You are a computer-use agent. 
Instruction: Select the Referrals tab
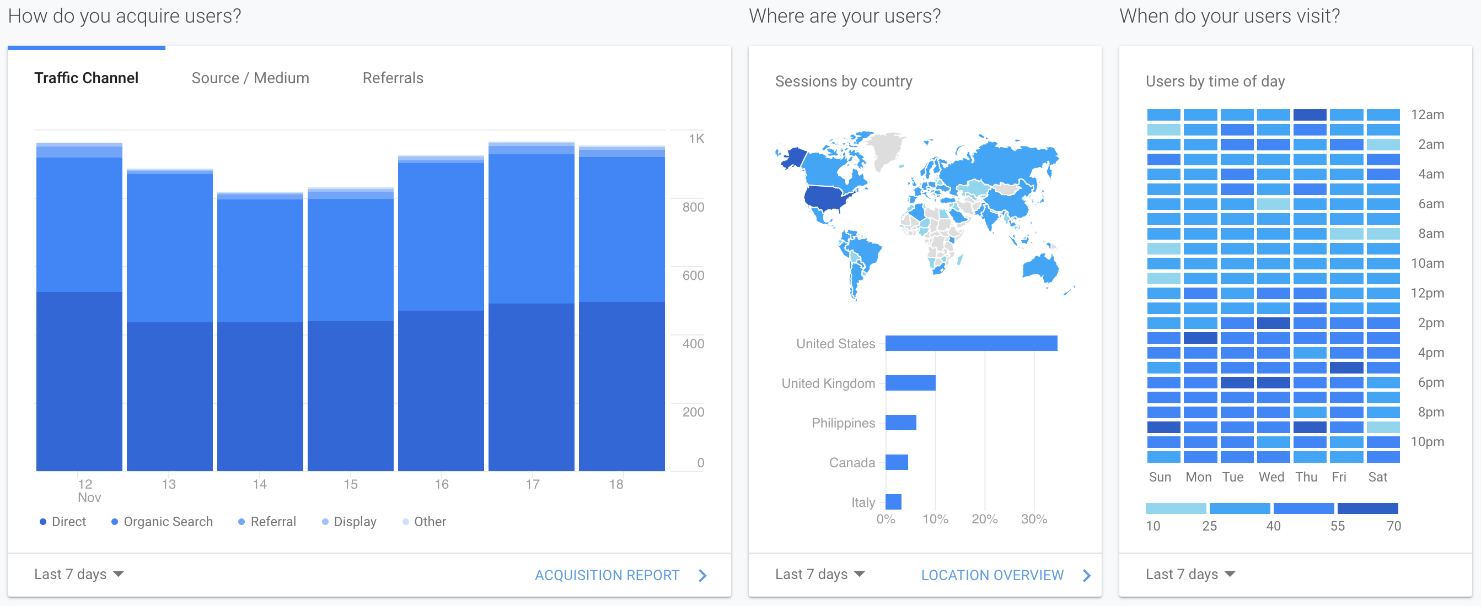click(x=393, y=78)
